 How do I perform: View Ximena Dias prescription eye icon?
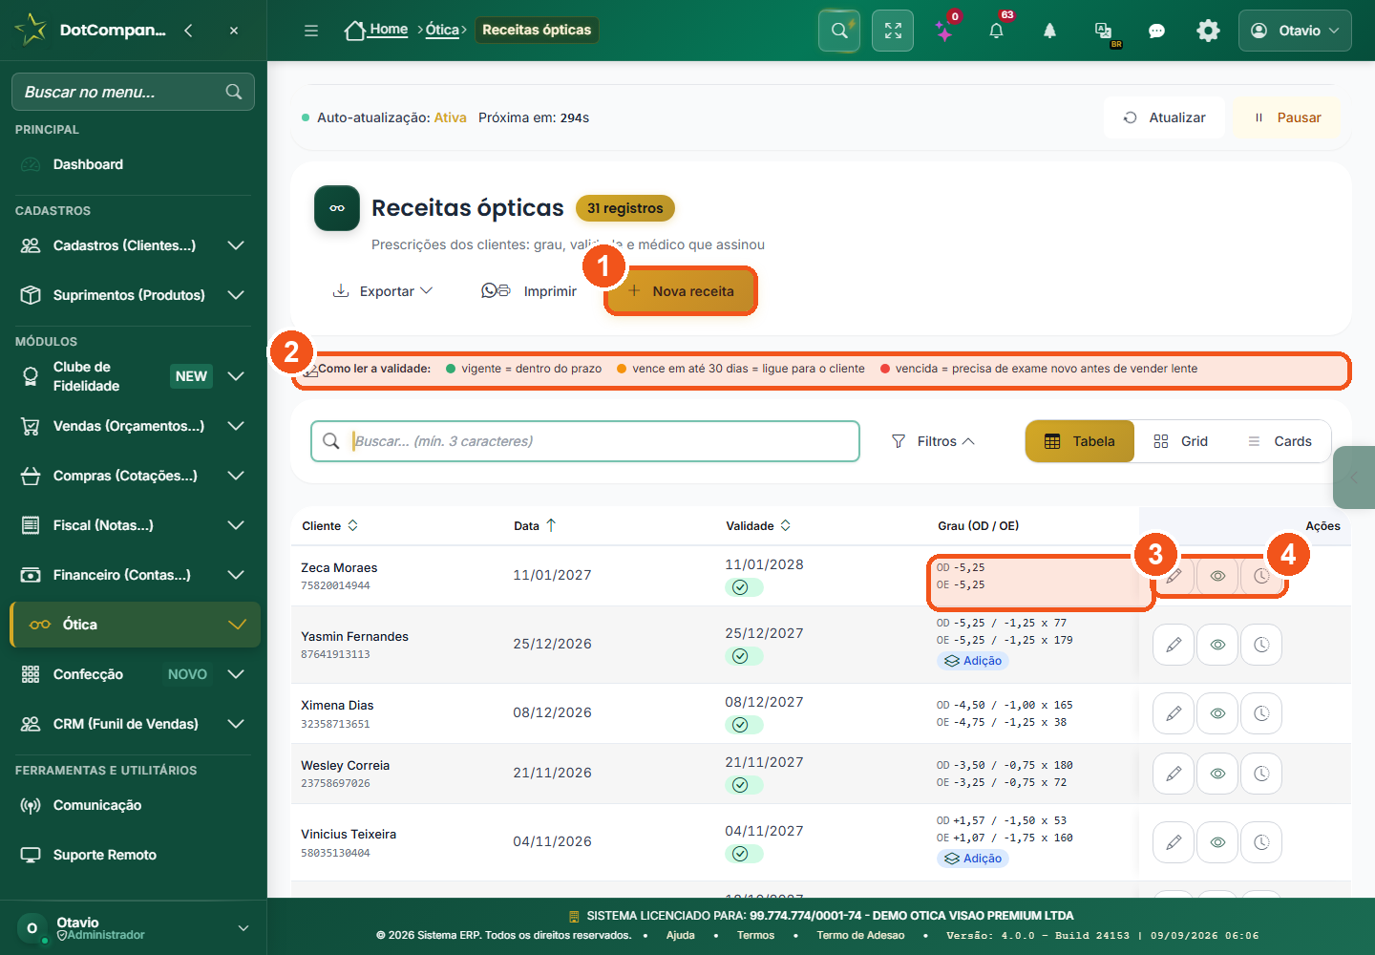[x=1217, y=713]
